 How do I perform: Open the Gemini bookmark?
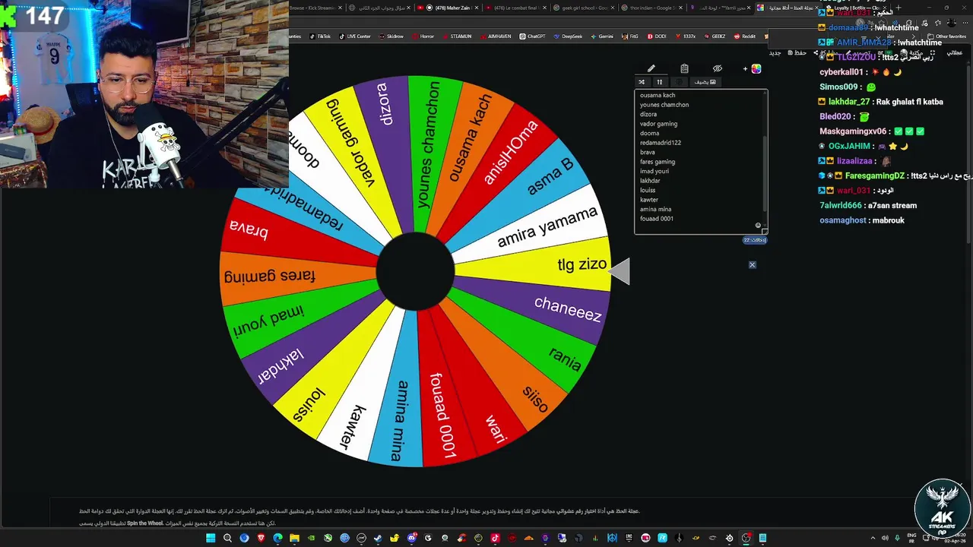point(602,36)
